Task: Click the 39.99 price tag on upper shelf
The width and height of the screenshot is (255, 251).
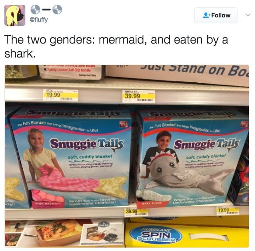Action: coord(139,97)
